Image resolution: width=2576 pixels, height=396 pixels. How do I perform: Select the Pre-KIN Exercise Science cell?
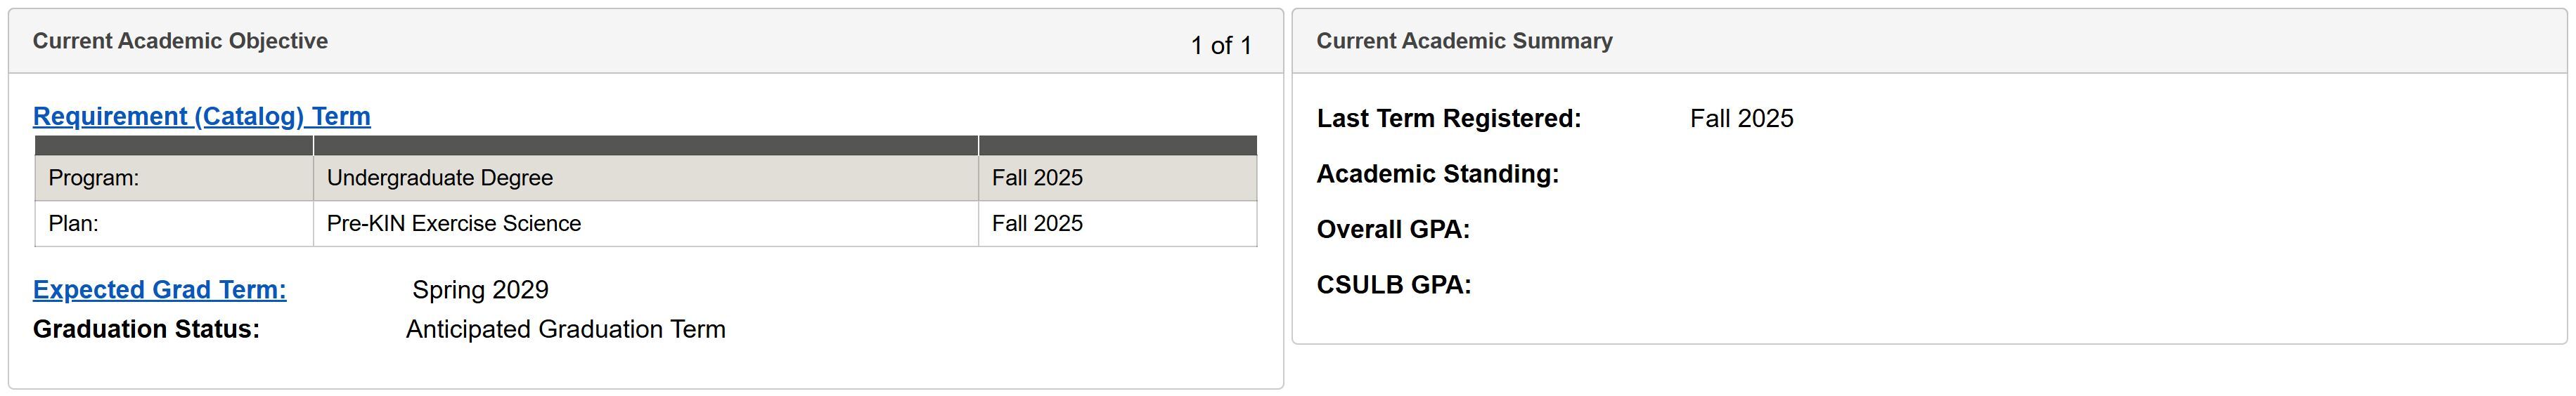(x=454, y=223)
